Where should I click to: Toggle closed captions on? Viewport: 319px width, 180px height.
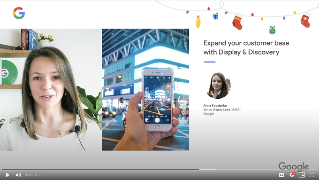tap(281, 175)
